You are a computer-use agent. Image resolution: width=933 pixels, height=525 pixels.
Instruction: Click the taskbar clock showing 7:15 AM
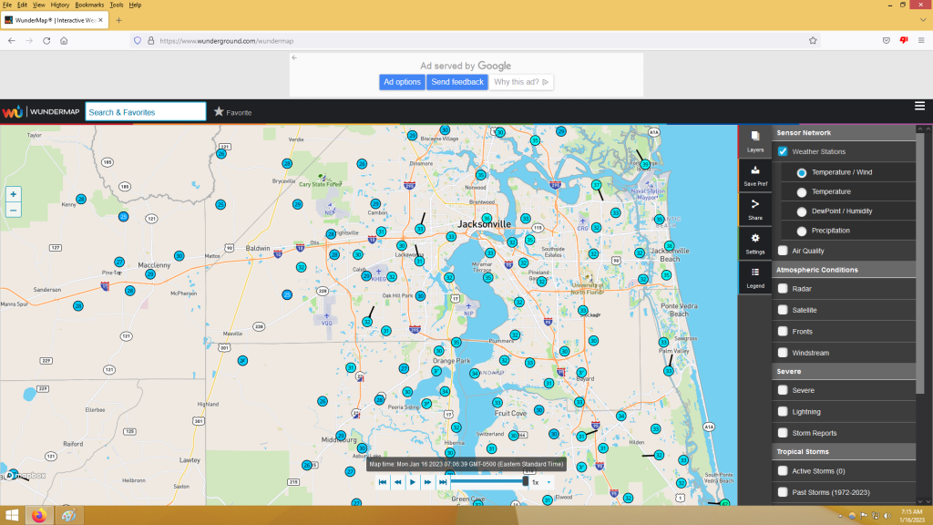[x=911, y=516]
